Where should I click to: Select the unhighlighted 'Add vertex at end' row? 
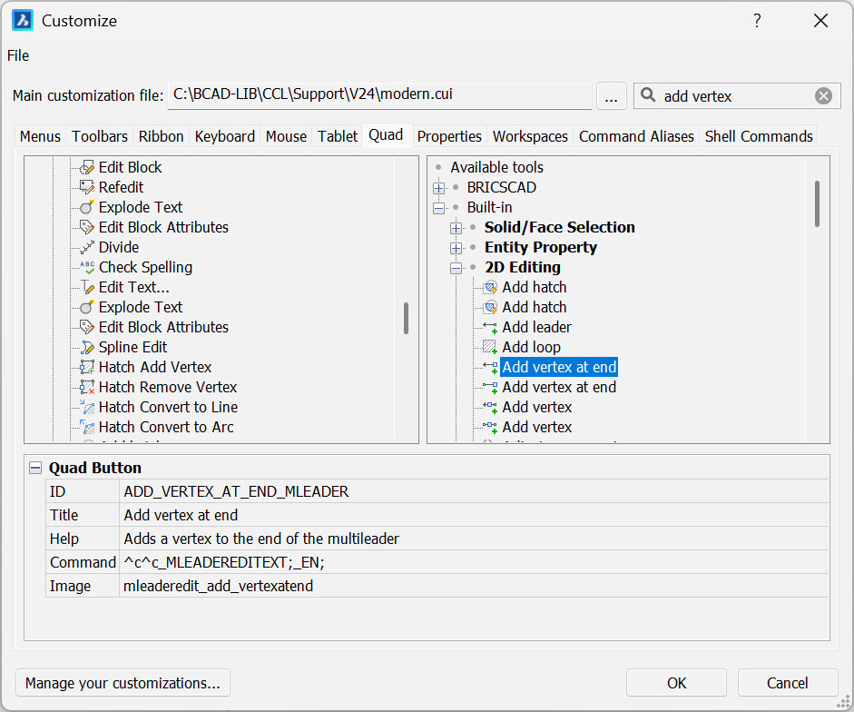pyautogui.click(x=559, y=388)
